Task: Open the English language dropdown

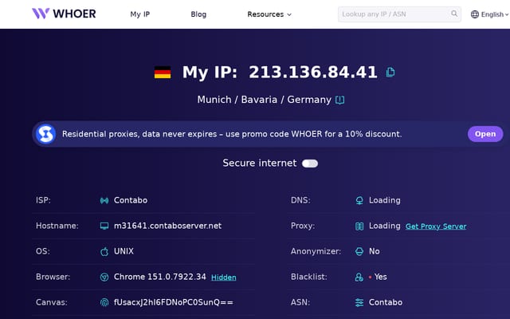Action: pos(489,14)
